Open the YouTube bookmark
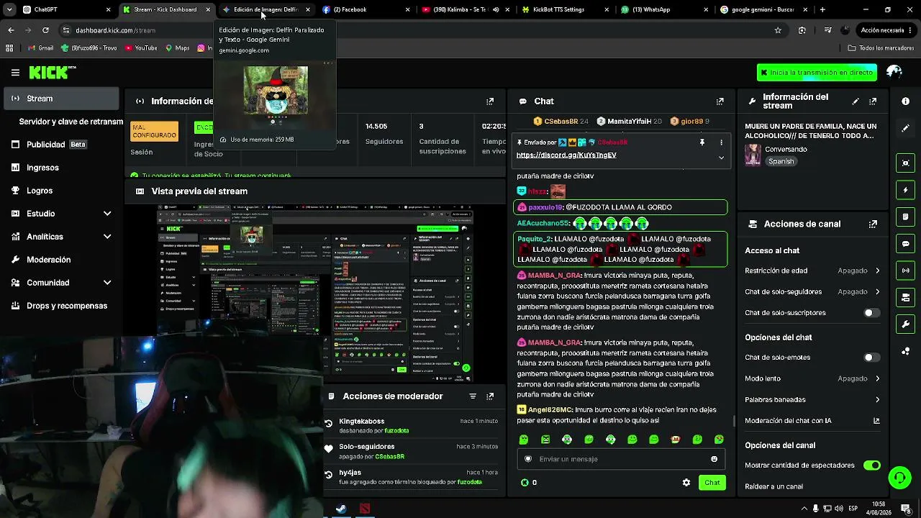 coord(141,48)
